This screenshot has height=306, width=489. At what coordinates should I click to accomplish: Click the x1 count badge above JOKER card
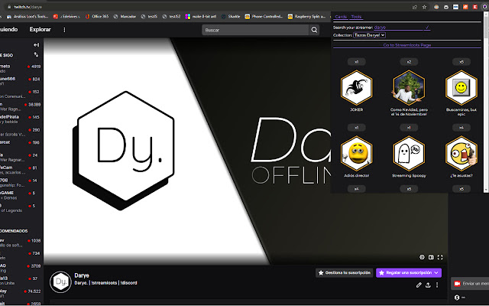(357, 62)
